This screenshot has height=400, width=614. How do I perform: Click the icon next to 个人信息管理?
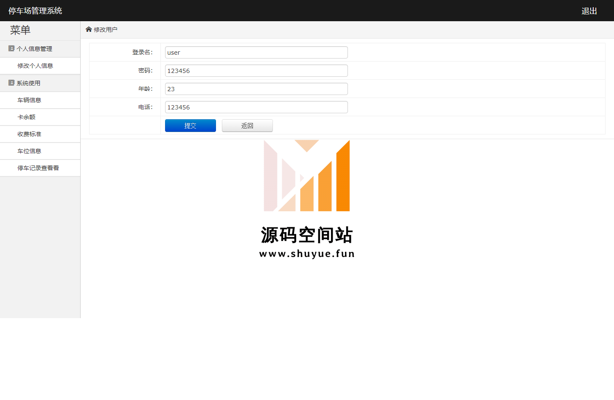pyautogui.click(x=11, y=48)
